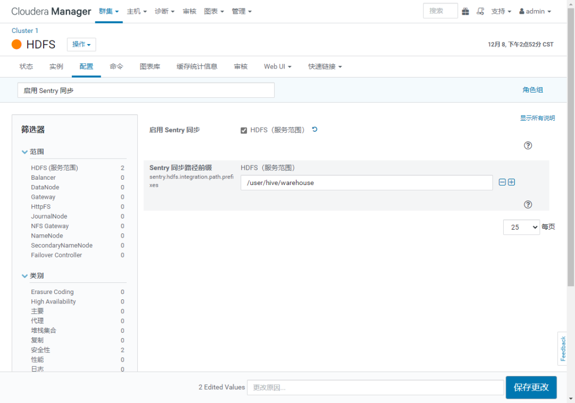
Task: Show help for Sentry 同步路径前缀 setting
Action: click(x=528, y=204)
